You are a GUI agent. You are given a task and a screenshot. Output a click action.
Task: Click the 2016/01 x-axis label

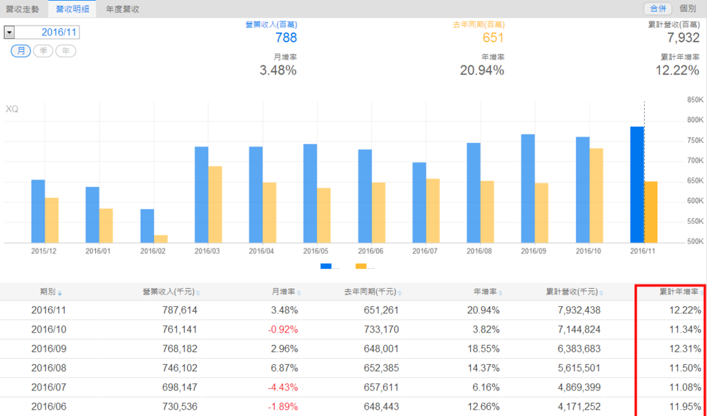pos(98,251)
